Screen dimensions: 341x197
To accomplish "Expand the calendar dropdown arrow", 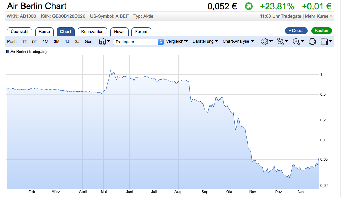I will (108, 41).
